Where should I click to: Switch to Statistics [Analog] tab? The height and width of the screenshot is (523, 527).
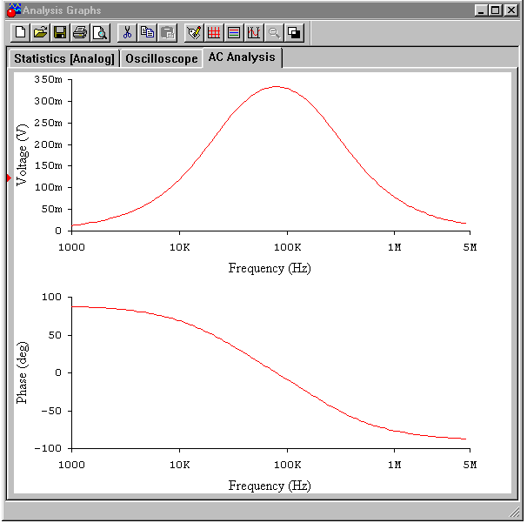64,58
